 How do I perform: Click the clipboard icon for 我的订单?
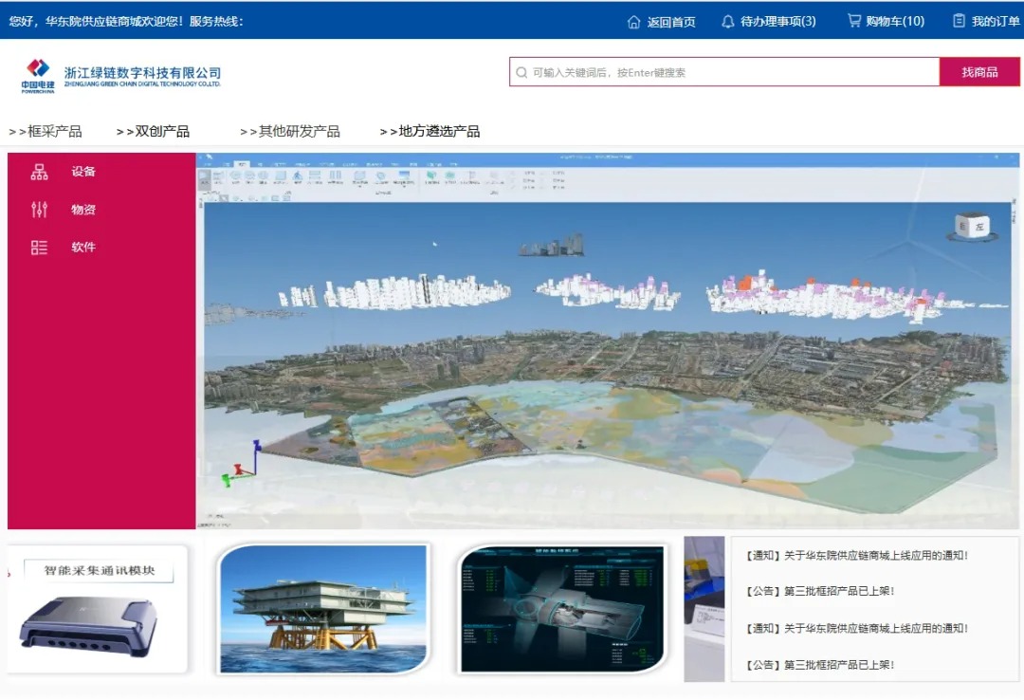[959, 21]
